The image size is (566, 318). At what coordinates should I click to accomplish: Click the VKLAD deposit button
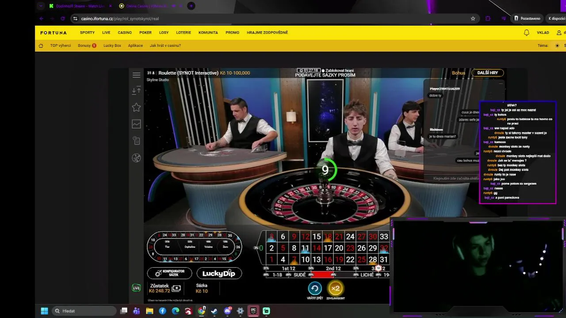tap(543, 33)
